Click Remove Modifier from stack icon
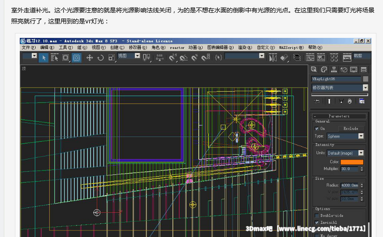 click(x=349, y=101)
